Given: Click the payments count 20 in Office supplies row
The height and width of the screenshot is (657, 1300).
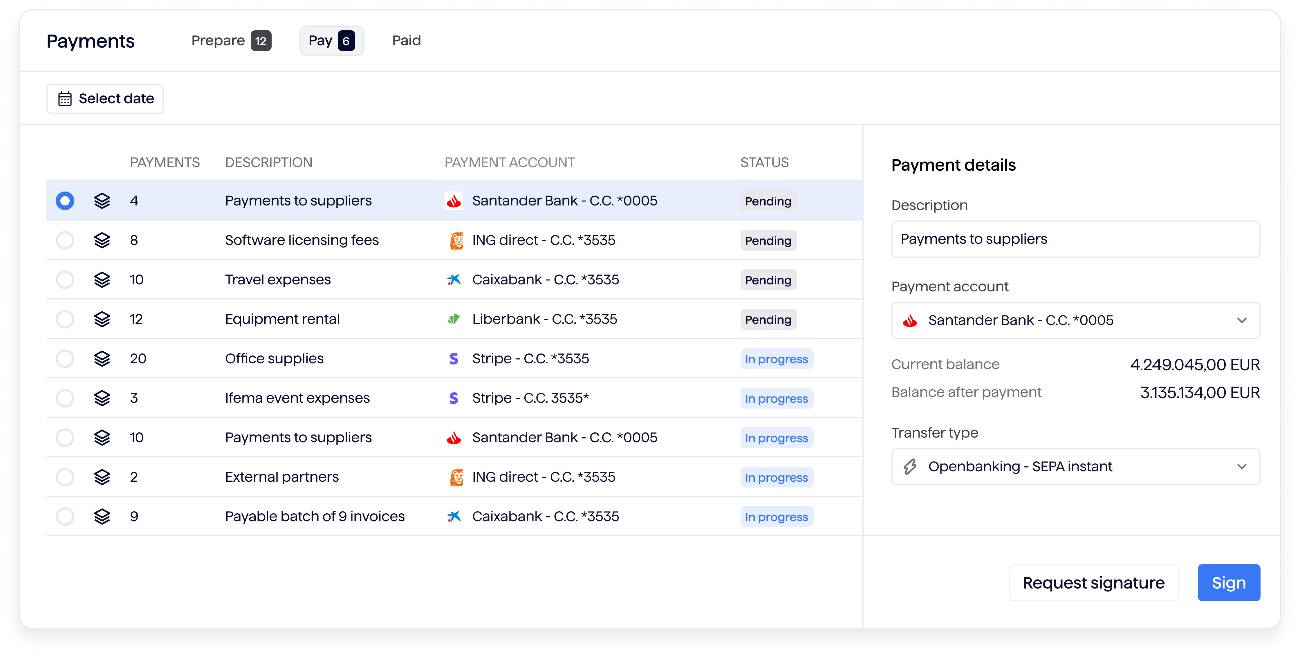Looking at the screenshot, I should pos(138,358).
